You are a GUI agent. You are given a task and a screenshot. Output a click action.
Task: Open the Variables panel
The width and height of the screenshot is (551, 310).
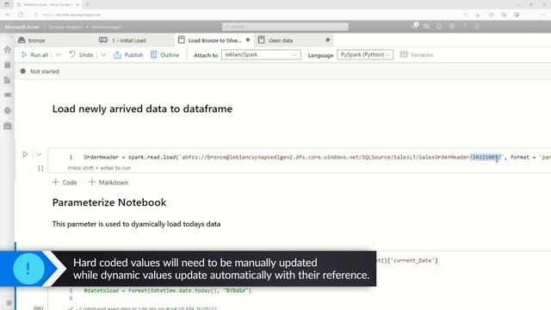tap(417, 55)
